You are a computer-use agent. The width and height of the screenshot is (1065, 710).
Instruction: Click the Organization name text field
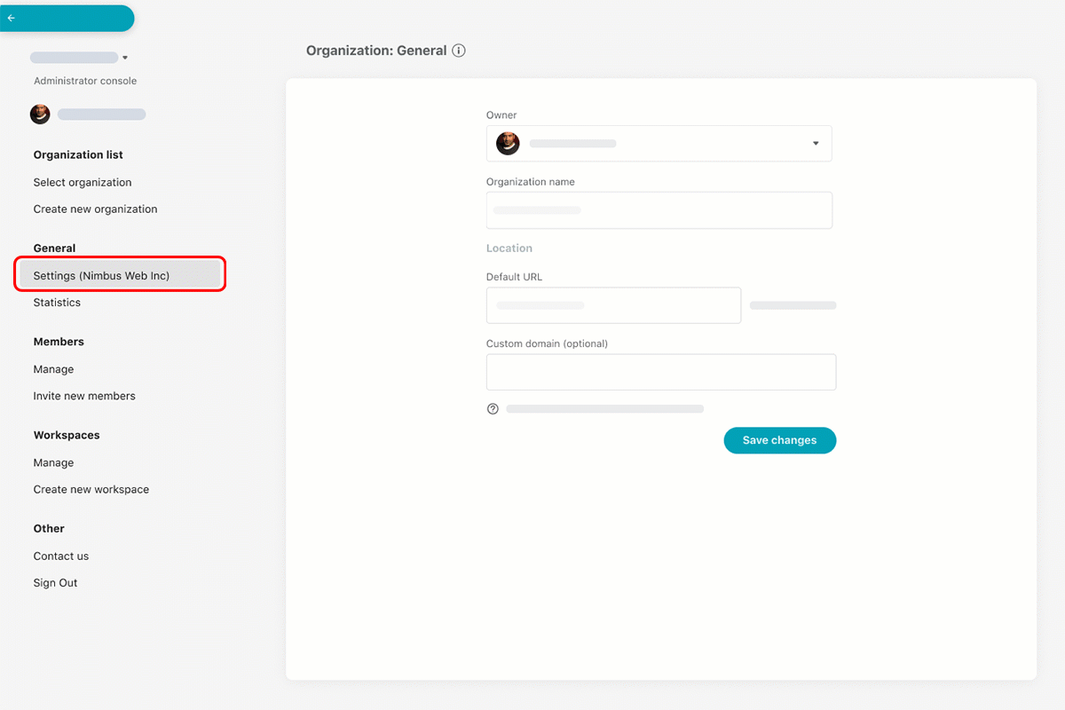pos(659,210)
